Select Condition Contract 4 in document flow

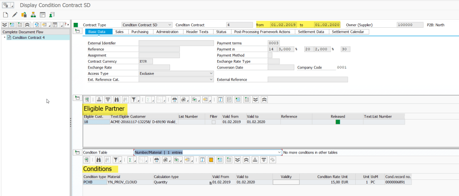[x=28, y=38]
